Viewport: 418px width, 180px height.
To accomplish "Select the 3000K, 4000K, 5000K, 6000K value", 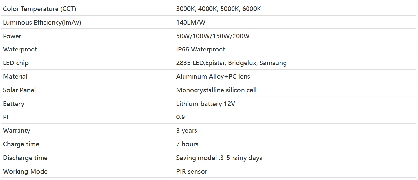I will (x=218, y=9).
